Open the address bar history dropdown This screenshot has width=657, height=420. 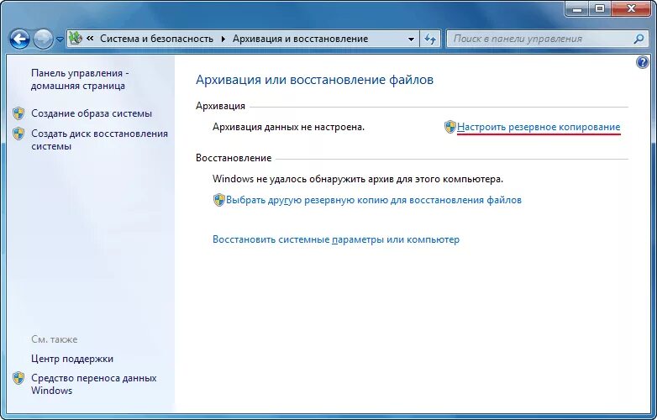click(x=411, y=39)
